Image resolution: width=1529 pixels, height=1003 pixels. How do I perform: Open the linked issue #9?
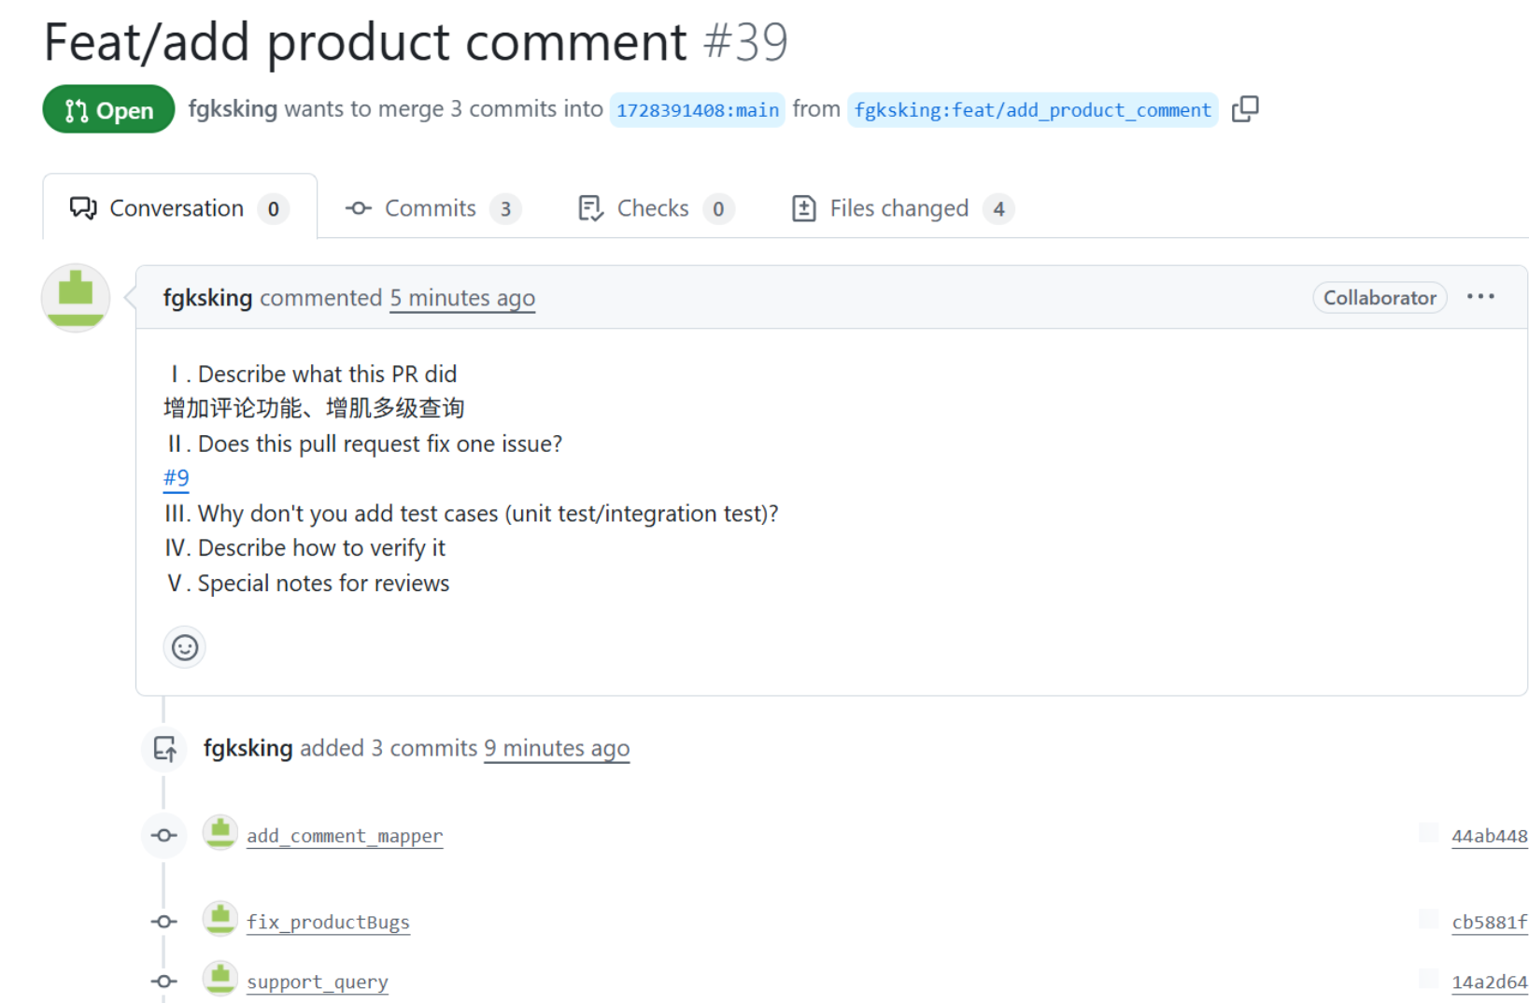coord(176,478)
